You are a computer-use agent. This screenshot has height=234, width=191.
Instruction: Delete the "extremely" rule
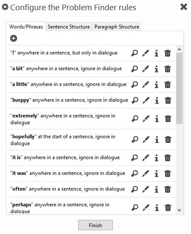(168, 119)
